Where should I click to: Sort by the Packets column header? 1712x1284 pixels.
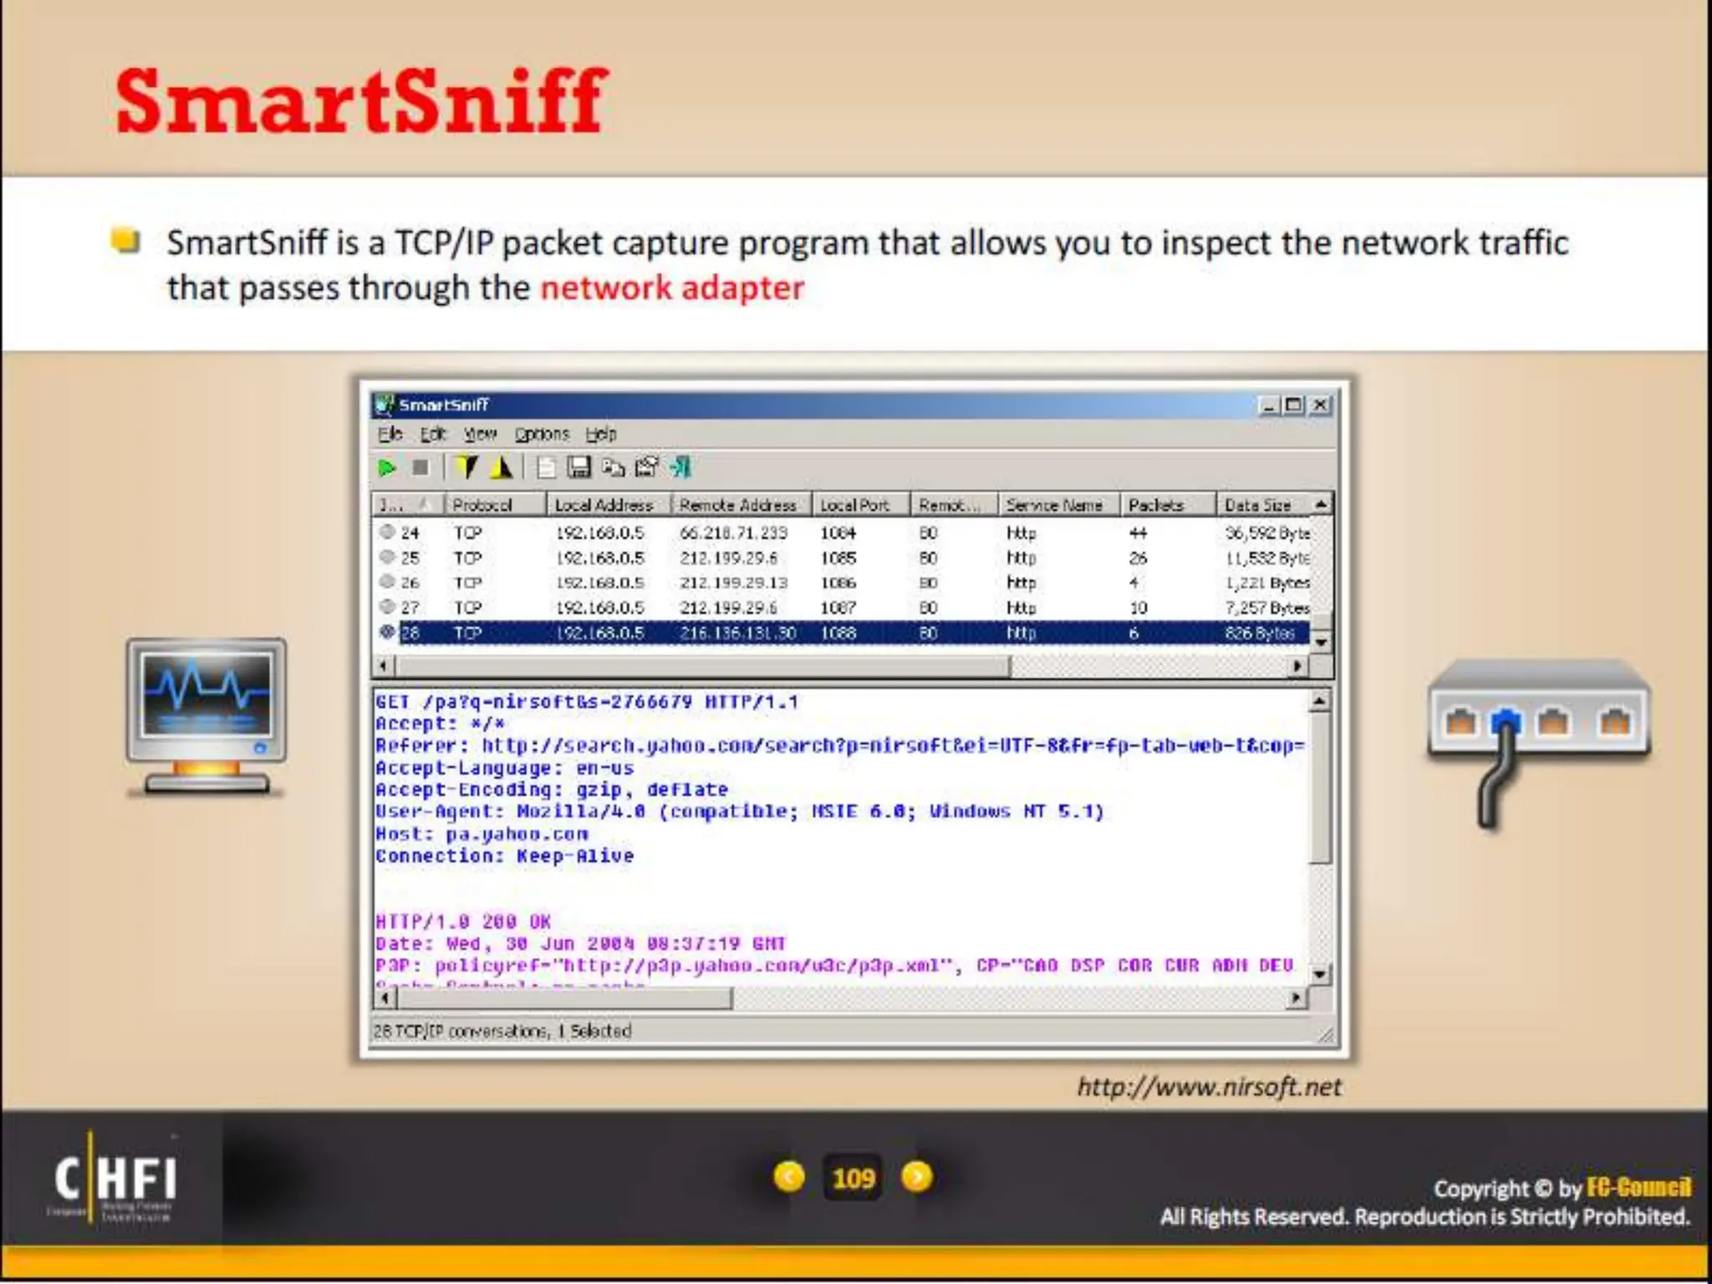pyautogui.click(x=1168, y=505)
